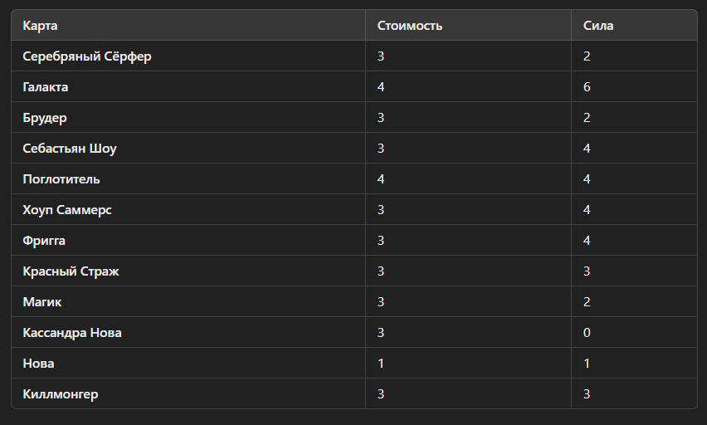This screenshot has width=707, height=425.
Task: Select the Киллмонгер card name
Action: (61, 394)
